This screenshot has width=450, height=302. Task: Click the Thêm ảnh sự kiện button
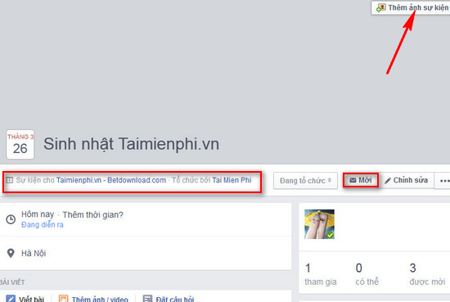tap(411, 7)
